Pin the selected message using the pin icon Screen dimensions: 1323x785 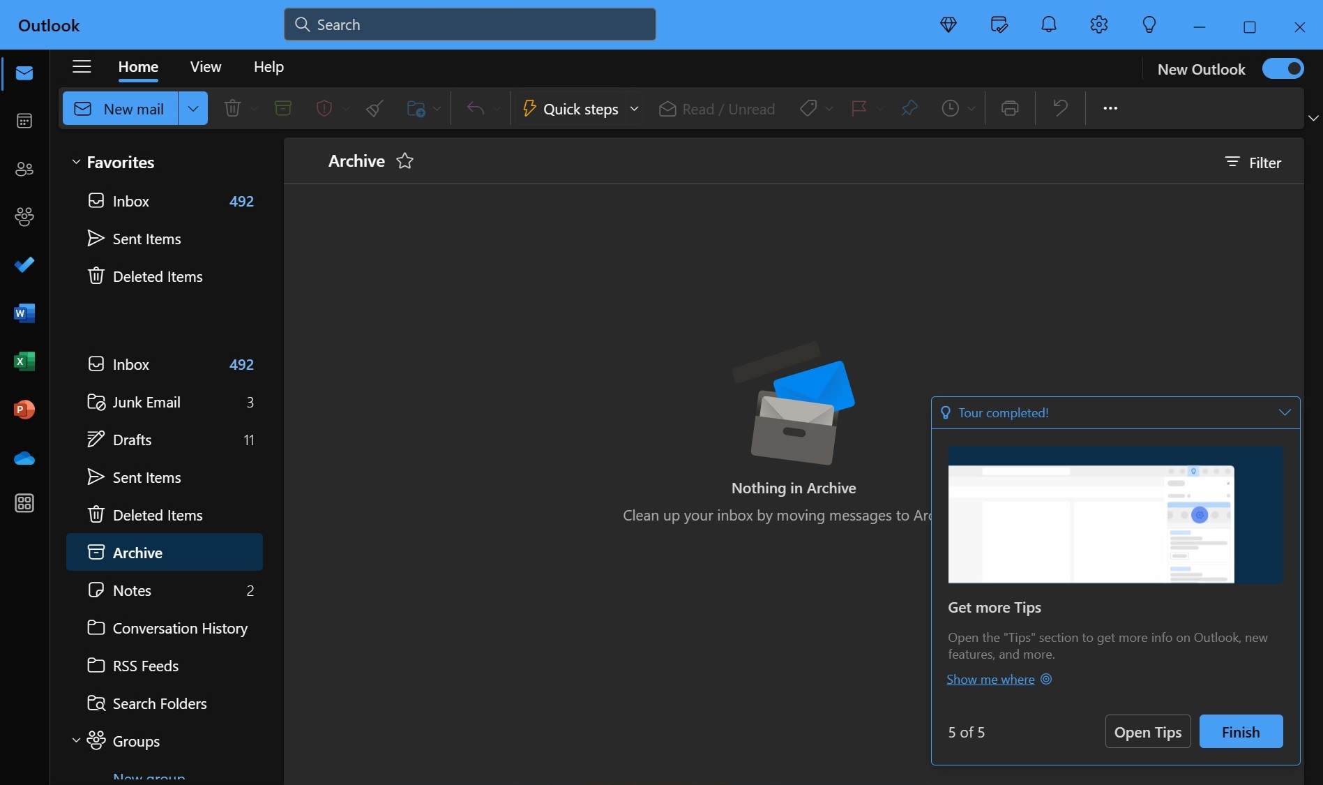(x=909, y=108)
